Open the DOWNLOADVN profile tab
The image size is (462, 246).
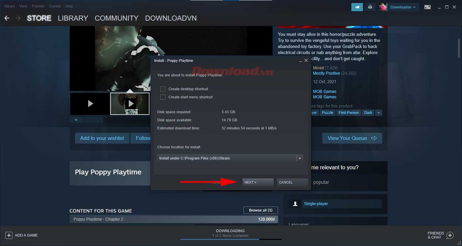pos(171,18)
